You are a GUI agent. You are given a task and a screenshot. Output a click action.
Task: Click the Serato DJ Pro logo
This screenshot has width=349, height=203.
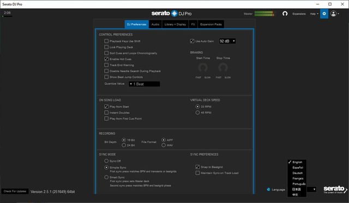tap(171, 13)
